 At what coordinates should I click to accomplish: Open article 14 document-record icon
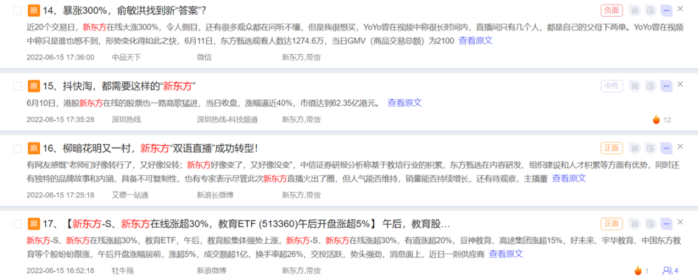coord(650,10)
